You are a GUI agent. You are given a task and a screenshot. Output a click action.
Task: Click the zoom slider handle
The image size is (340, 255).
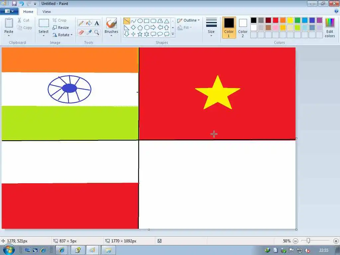(x=308, y=240)
